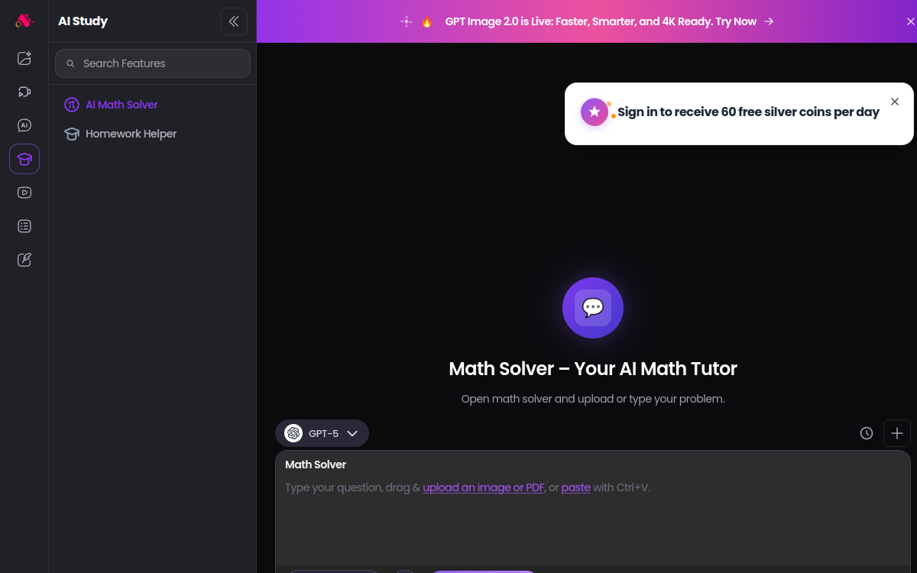Click the Search Features input field
Image resolution: width=917 pixels, height=573 pixels.
(x=153, y=63)
